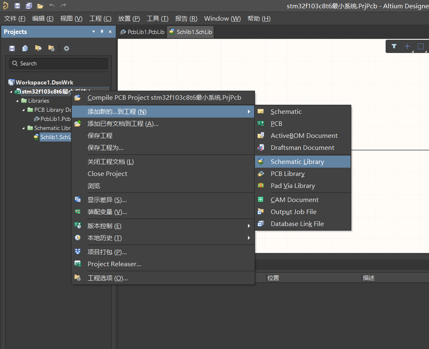Add an ActiveBOM Document from the submenu
Screen dimensions: 429x349
point(303,136)
